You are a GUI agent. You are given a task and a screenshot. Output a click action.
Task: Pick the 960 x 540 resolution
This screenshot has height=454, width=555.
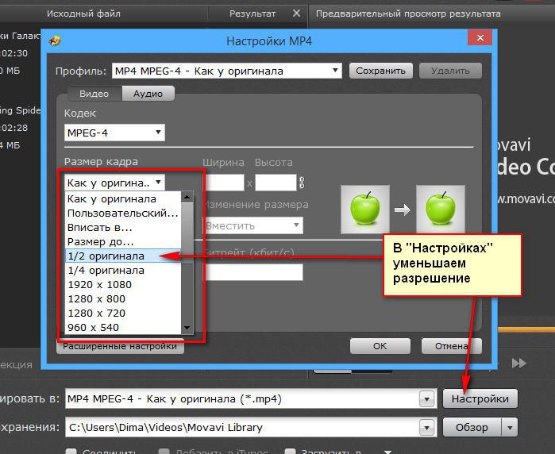(x=123, y=327)
